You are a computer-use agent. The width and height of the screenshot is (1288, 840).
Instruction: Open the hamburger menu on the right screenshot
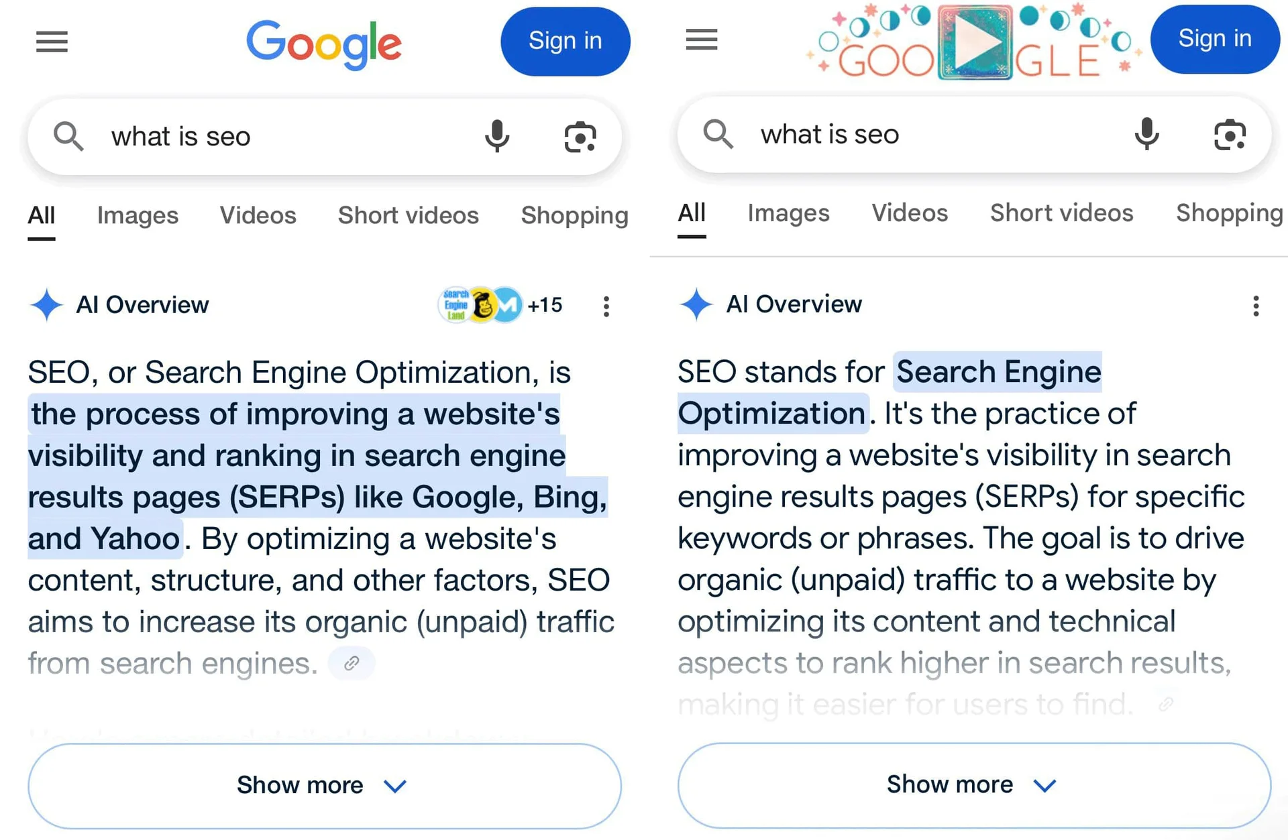coord(701,40)
